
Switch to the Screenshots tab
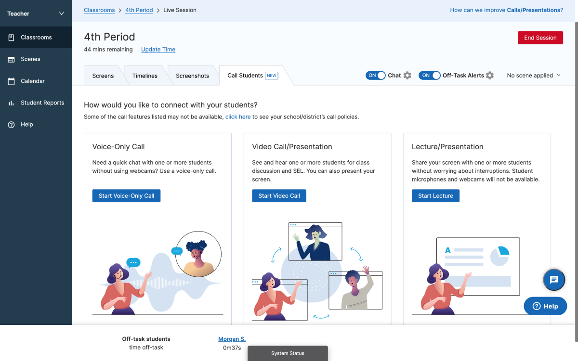coord(193,76)
